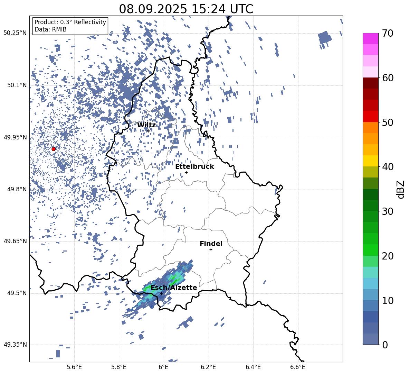
Task: Click the 49.5°N latitude label
Action: point(17,293)
